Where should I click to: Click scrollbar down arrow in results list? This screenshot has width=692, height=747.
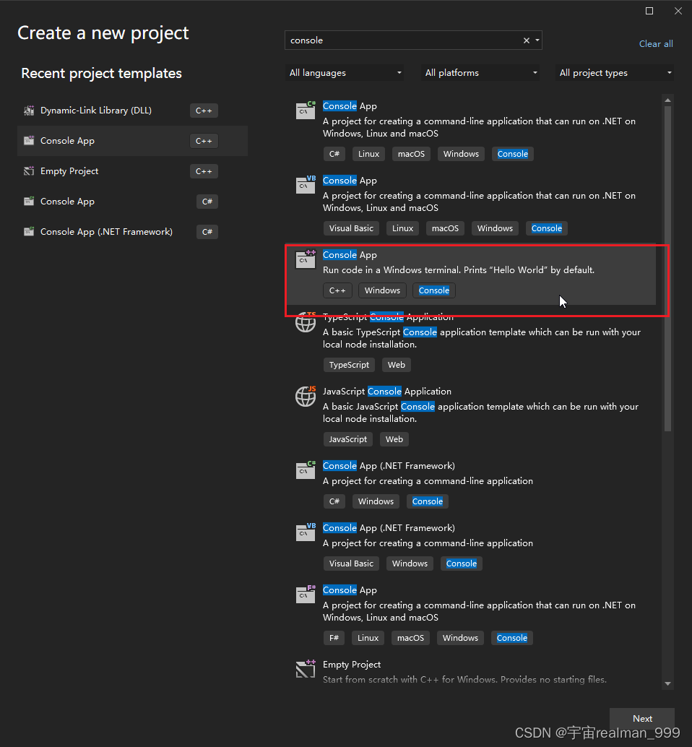pos(667,683)
